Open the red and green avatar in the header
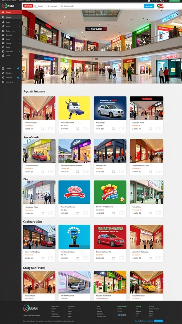The width and height of the screenshot is (182, 324). pos(160,6)
